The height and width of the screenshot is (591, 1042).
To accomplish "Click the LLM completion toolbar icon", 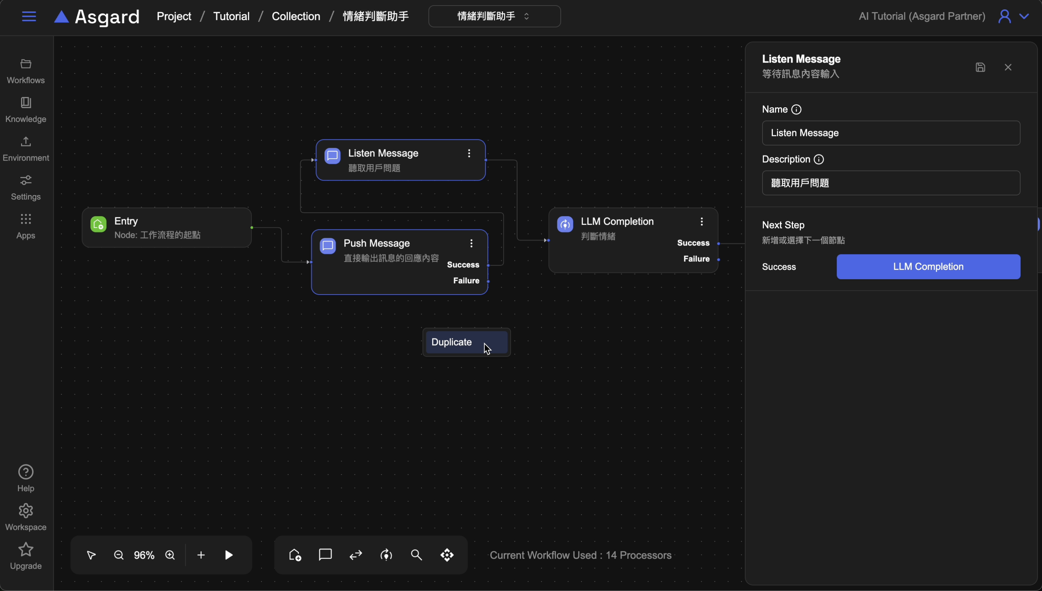I will (x=386, y=555).
